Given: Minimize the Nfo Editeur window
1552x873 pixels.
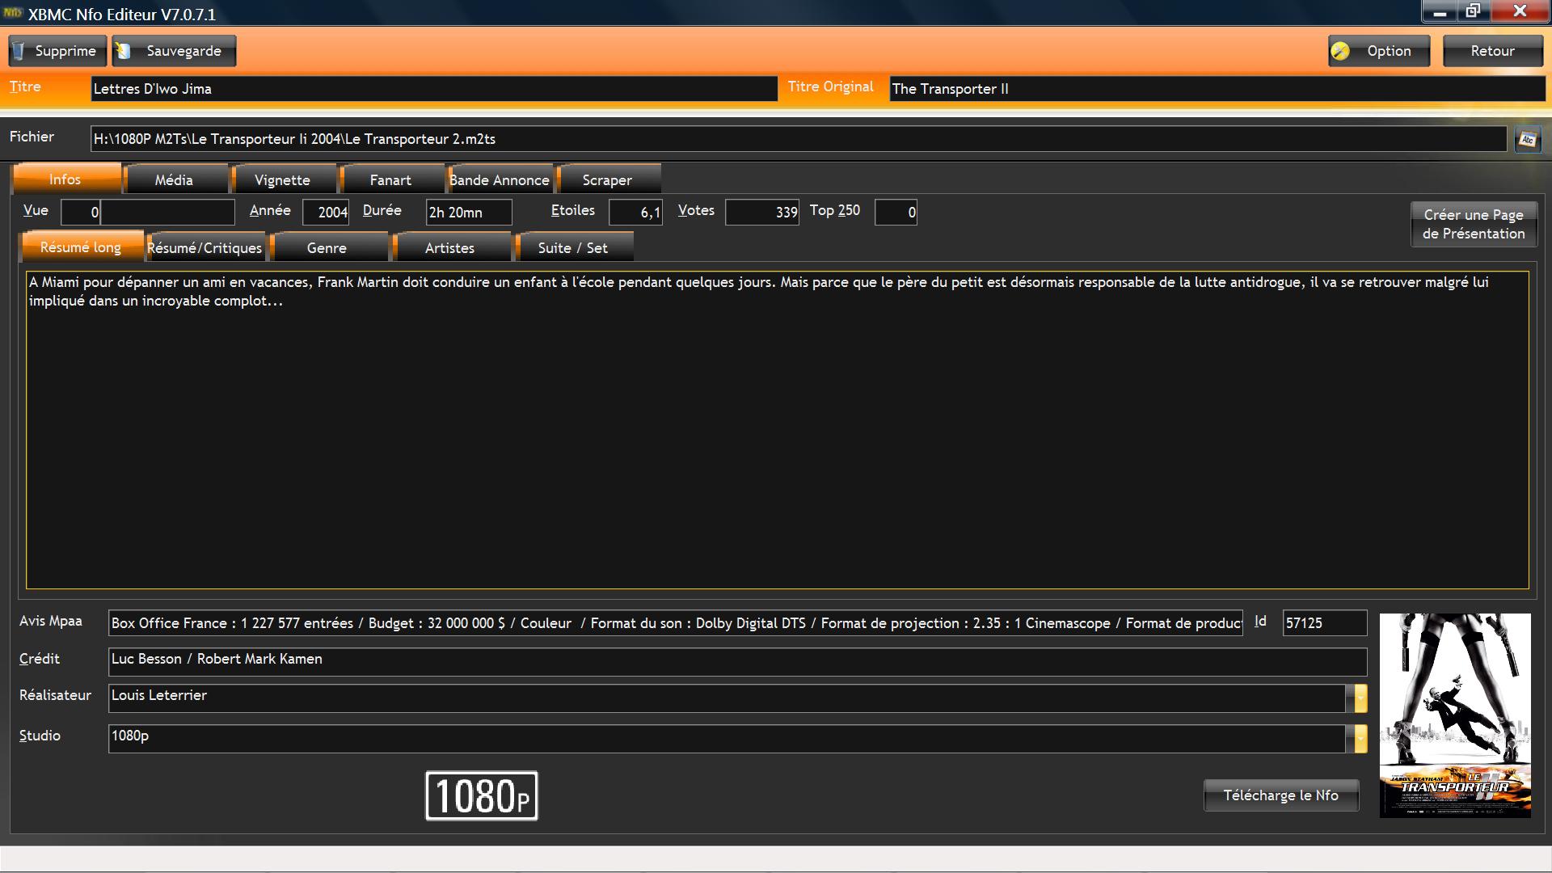Looking at the screenshot, I should [1440, 11].
